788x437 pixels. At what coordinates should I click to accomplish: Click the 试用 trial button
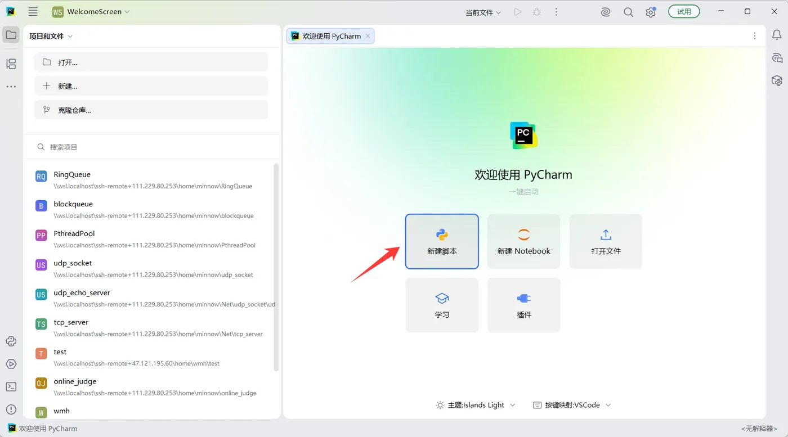(x=684, y=12)
